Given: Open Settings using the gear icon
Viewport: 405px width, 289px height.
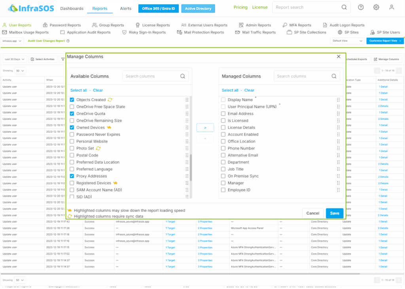Looking at the screenshot, I should click(x=376, y=7).
